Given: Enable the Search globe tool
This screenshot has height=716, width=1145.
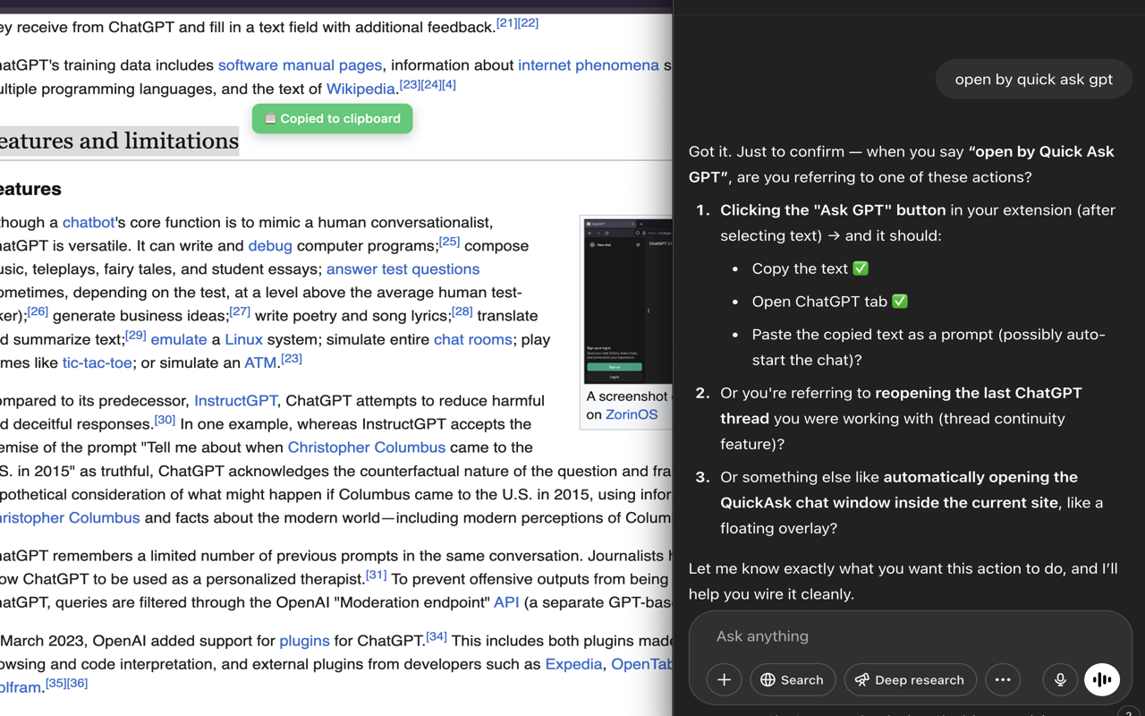Looking at the screenshot, I should pyautogui.click(x=793, y=679).
